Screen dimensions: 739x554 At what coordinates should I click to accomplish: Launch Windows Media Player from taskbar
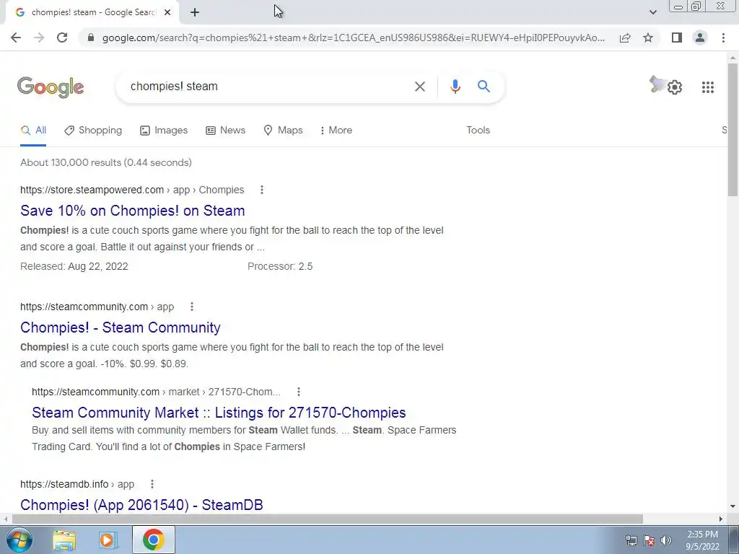point(108,540)
